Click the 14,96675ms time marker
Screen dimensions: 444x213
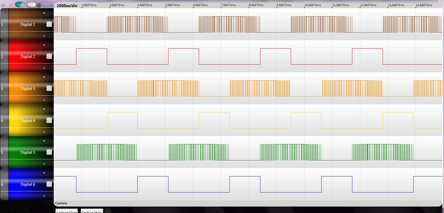click(x=424, y=5)
